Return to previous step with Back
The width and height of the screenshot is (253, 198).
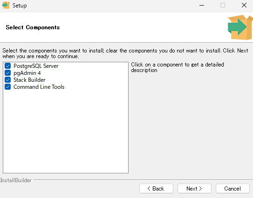(156, 189)
